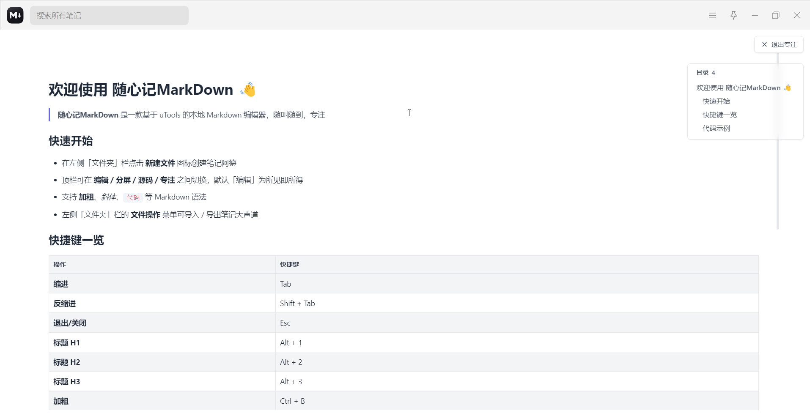Click the 反缩进 table cell
This screenshot has width=810, height=416.
click(x=162, y=303)
